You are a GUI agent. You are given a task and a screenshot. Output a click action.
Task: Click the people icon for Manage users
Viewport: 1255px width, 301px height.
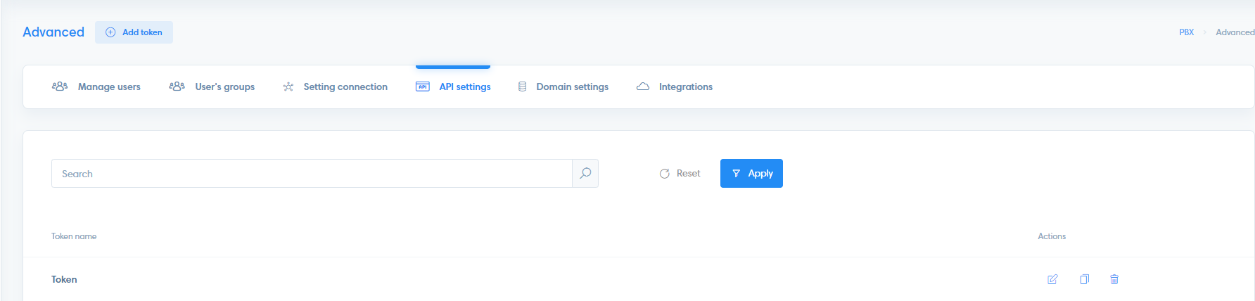click(x=60, y=87)
